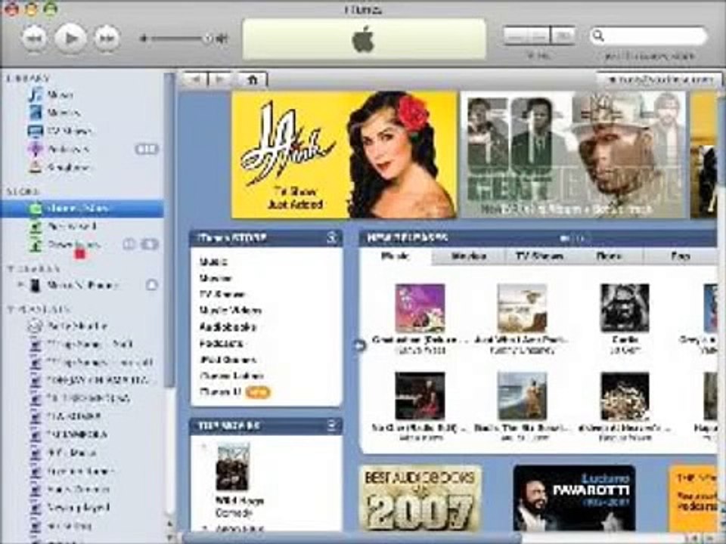Open the LA Ink TV show banner
726x544 pixels.
click(x=344, y=154)
